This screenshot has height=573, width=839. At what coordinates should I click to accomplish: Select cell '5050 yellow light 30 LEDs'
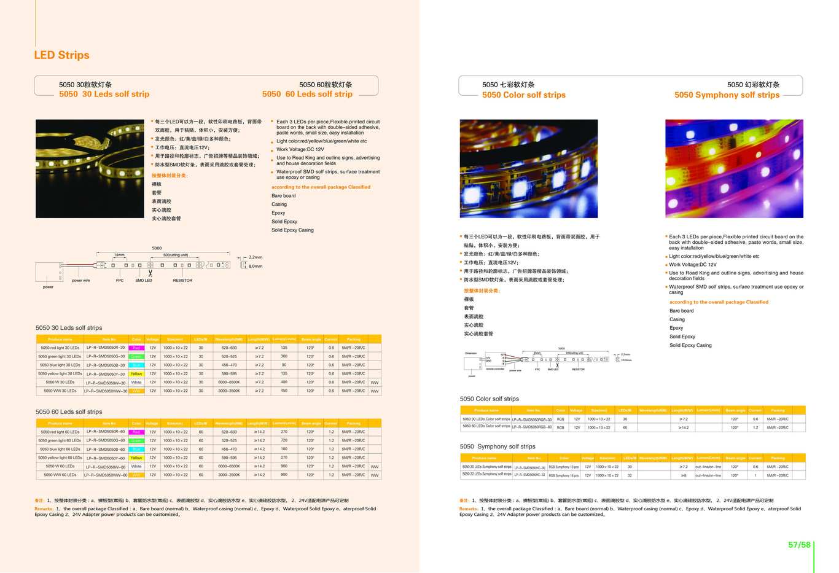click(60, 373)
